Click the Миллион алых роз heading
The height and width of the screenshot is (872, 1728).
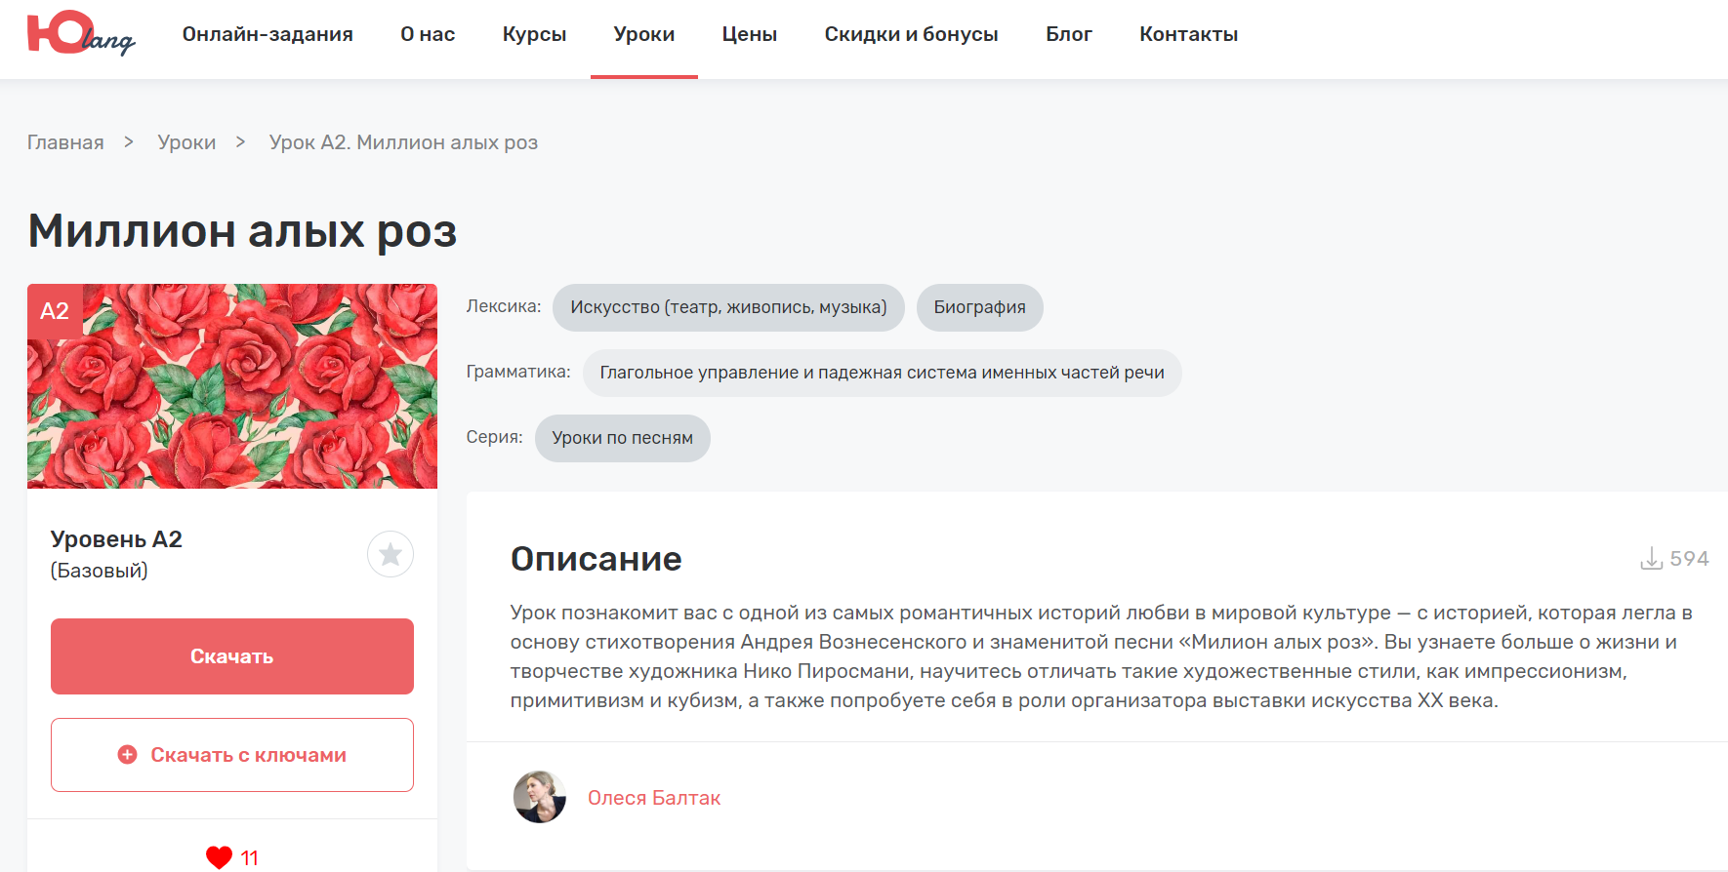[x=242, y=231]
